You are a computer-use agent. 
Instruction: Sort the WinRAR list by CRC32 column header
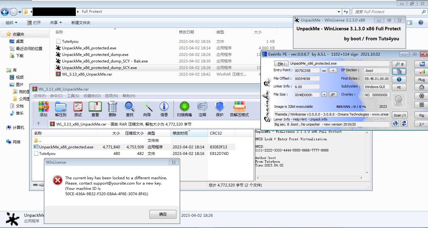[222, 133]
